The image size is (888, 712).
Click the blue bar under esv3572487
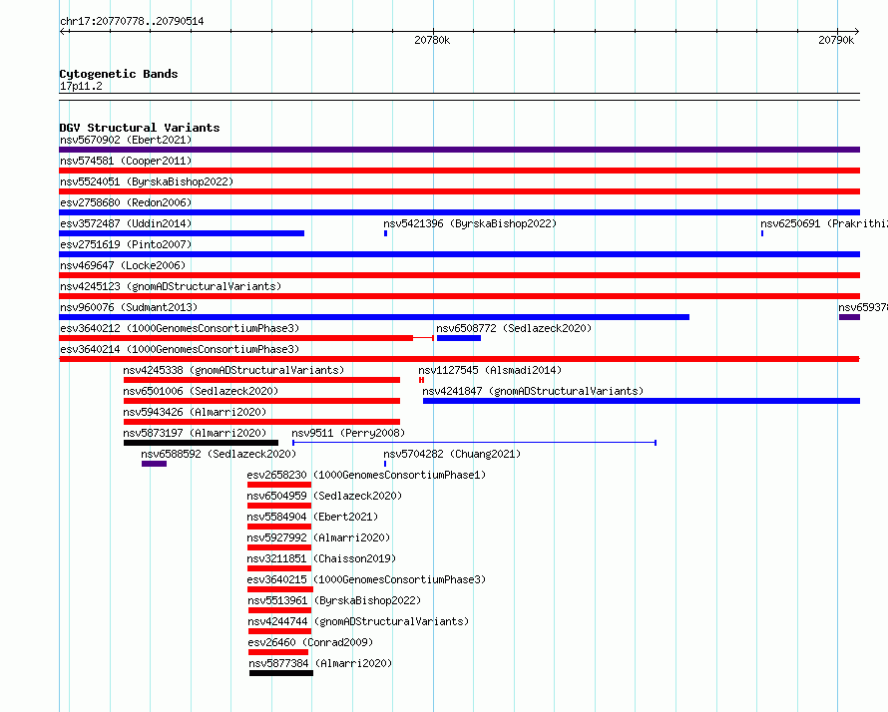coord(182,233)
